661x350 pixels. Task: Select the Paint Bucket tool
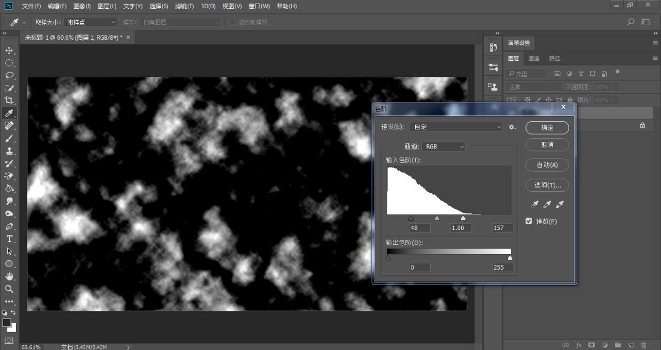coord(9,189)
